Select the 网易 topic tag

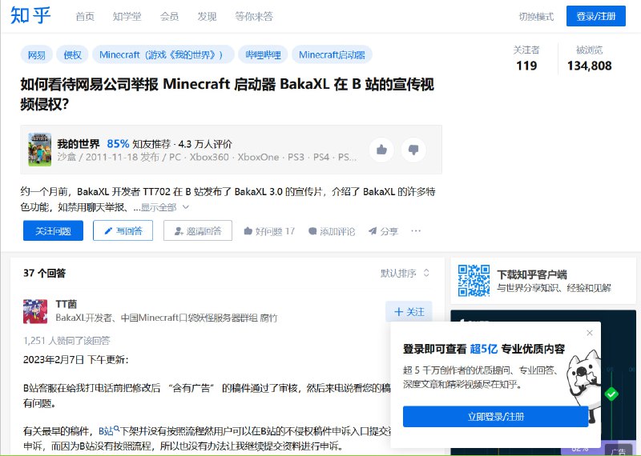(x=36, y=54)
